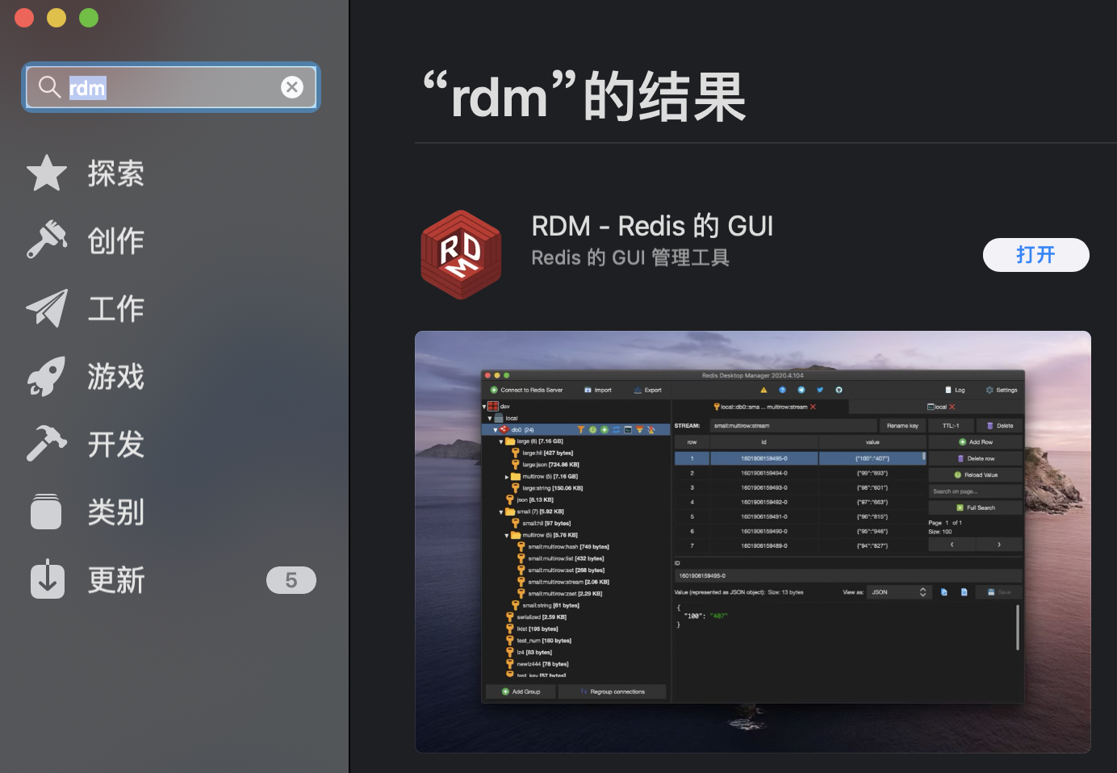The width and height of the screenshot is (1117, 773).
Task: Open the 类别 sidebar section
Action: pos(116,512)
